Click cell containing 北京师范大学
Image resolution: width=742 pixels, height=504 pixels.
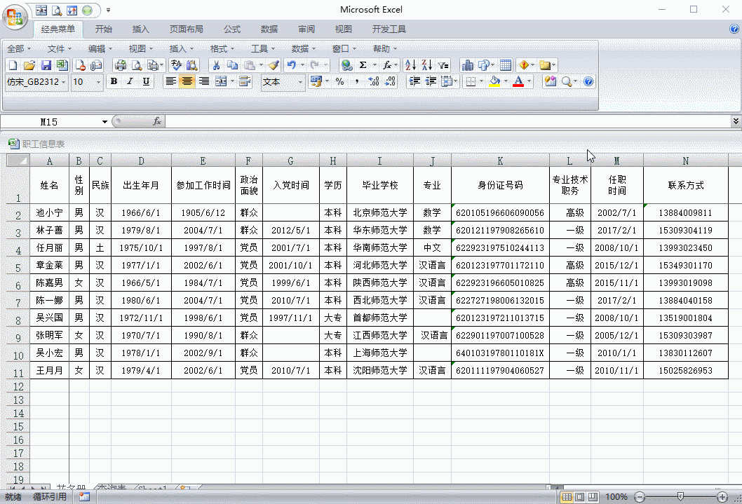click(x=380, y=213)
